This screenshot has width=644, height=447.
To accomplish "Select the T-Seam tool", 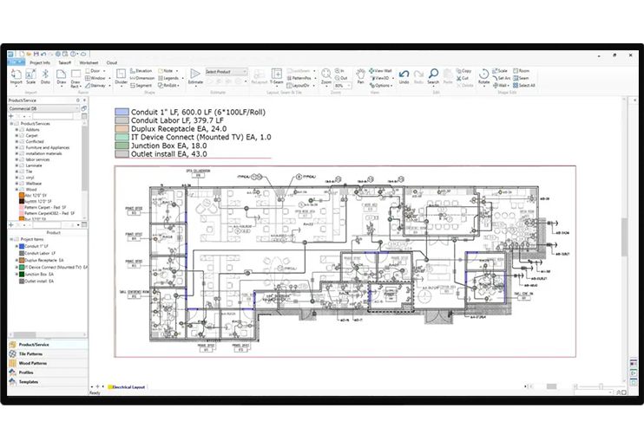I will click(x=276, y=77).
